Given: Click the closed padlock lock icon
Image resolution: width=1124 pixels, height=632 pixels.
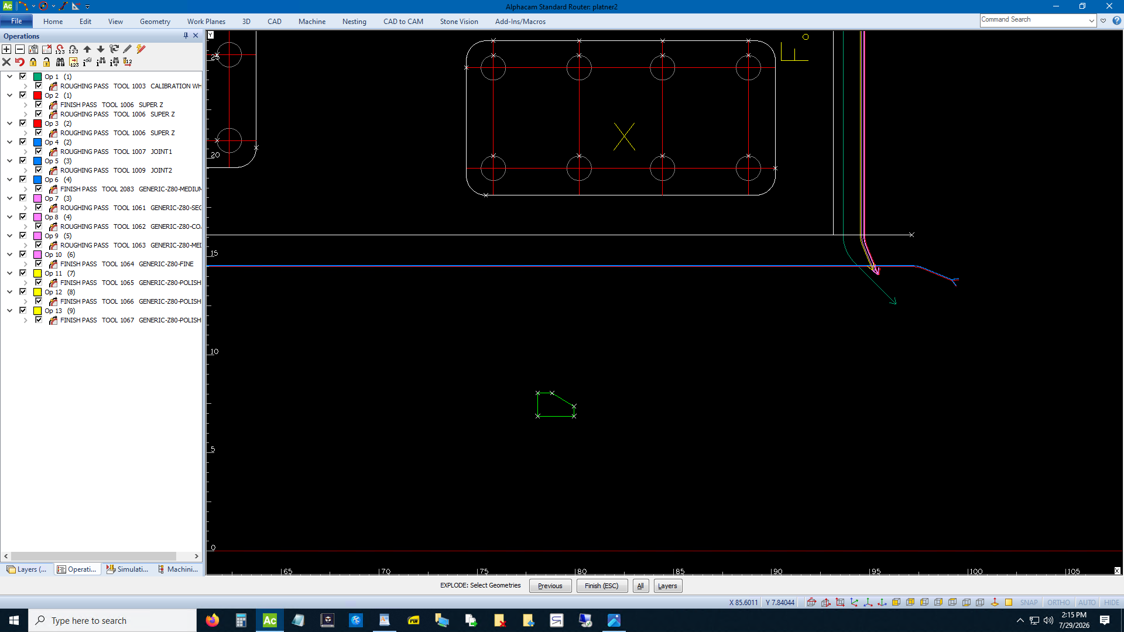Looking at the screenshot, I should coord(33,62).
